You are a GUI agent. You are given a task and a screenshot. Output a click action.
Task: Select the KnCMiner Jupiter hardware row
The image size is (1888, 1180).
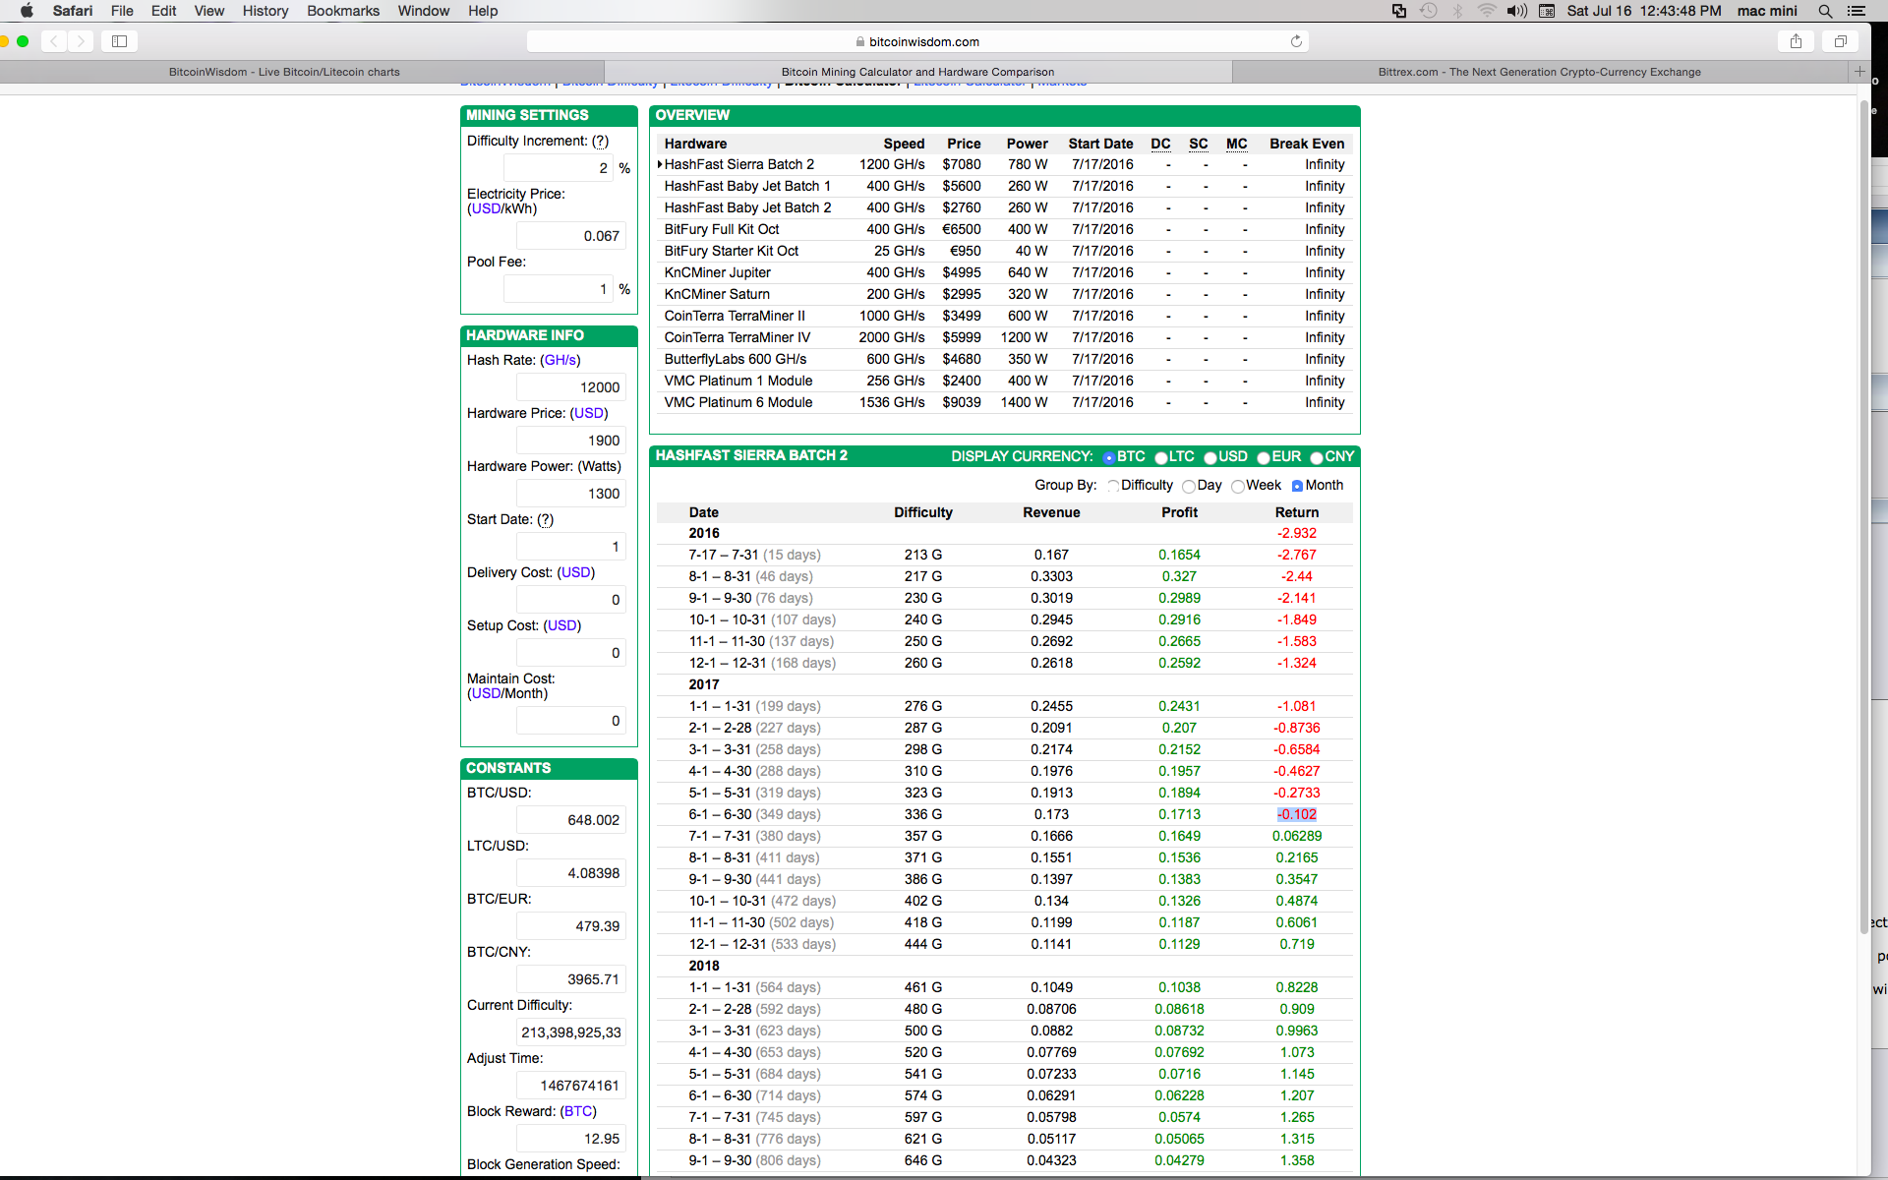[x=1003, y=272]
